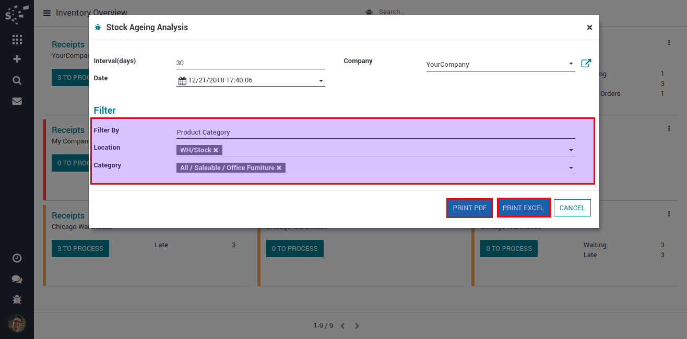The width and height of the screenshot is (687, 339).
Task: Remove the WH/Stock location tag
Action: pyautogui.click(x=216, y=150)
